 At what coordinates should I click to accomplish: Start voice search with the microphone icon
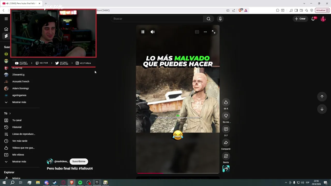click(x=220, y=19)
